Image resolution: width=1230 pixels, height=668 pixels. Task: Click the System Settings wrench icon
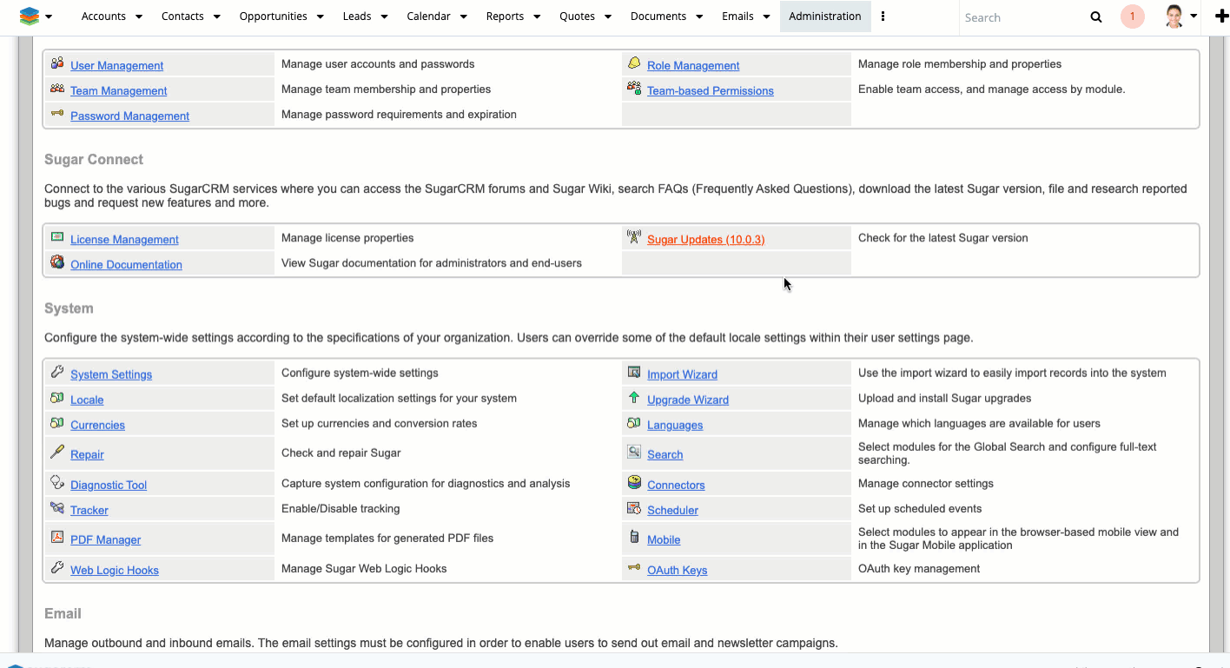pos(57,372)
